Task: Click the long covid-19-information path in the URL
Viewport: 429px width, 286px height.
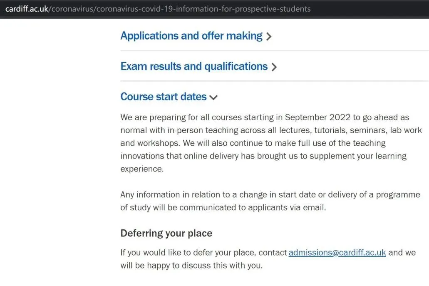Action: (203, 9)
